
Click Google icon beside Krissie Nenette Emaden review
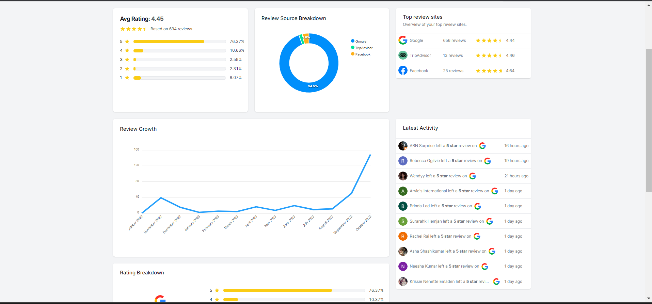496,282
